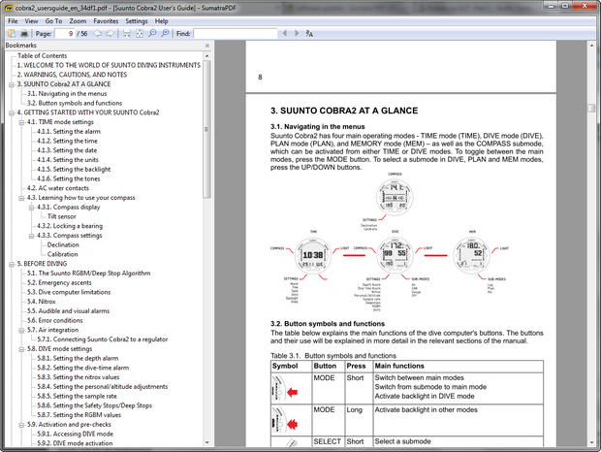Open bookmark 5.8.3. Setting the nitrox values
This screenshot has width=601, height=452.
pyautogui.click(x=79, y=377)
